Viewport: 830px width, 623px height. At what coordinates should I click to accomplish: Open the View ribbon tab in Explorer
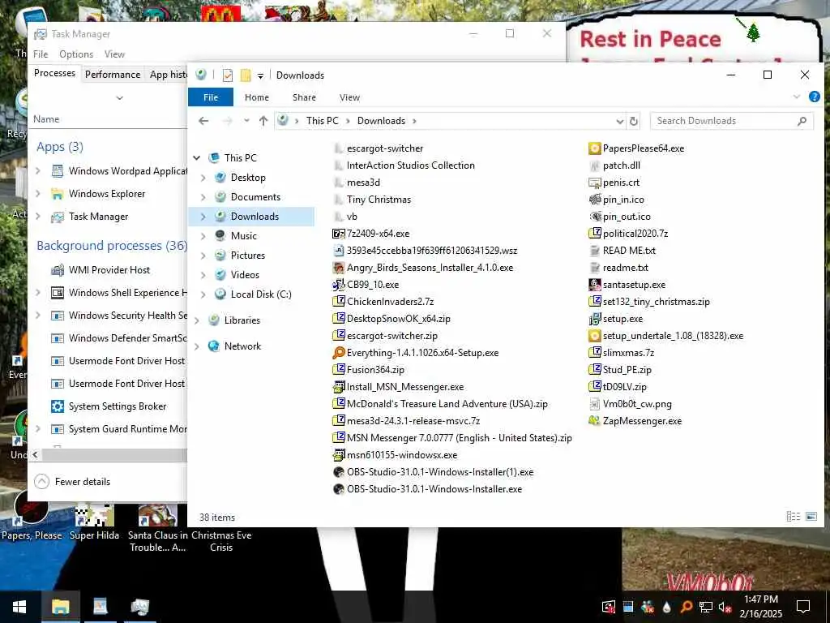[x=349, y=97]
